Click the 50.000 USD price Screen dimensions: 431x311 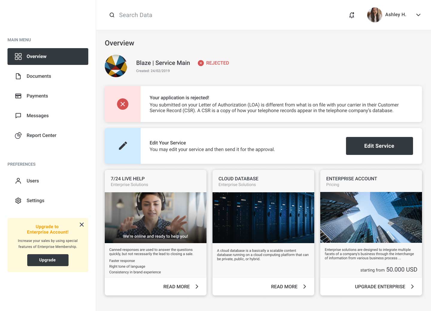(402, 269)
